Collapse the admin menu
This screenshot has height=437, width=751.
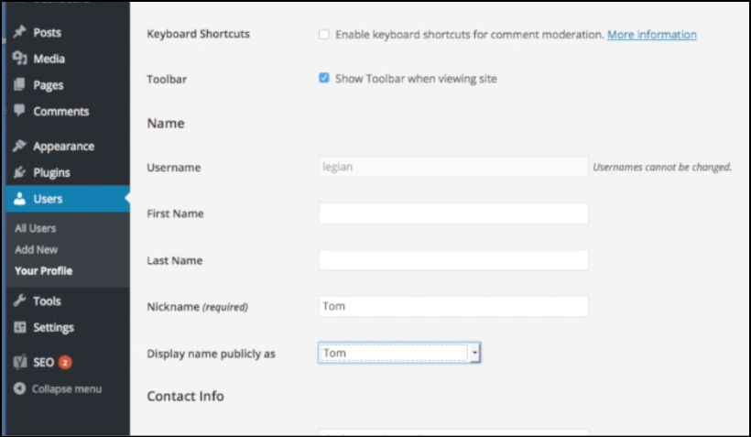point(58,388)
